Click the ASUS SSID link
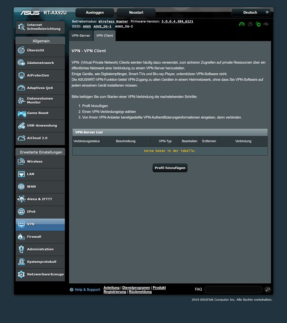Viewport: 287px width, 323px height. pyautogui.click(x=87, y=26)
